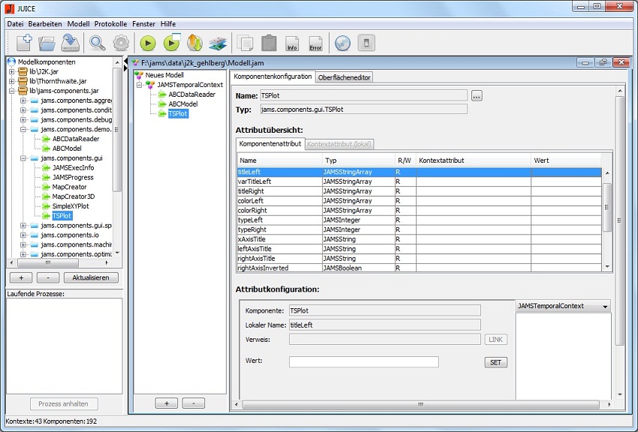Screen dimensions: 638x432
Task: Click the magnifying glass search icon
Action: [x=98, y=43]
